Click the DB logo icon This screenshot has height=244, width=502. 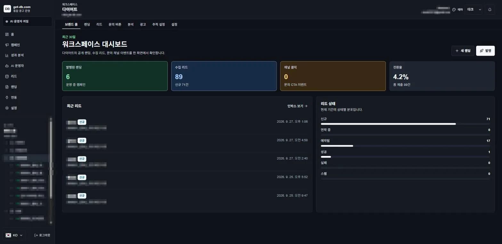coord(7,9)
